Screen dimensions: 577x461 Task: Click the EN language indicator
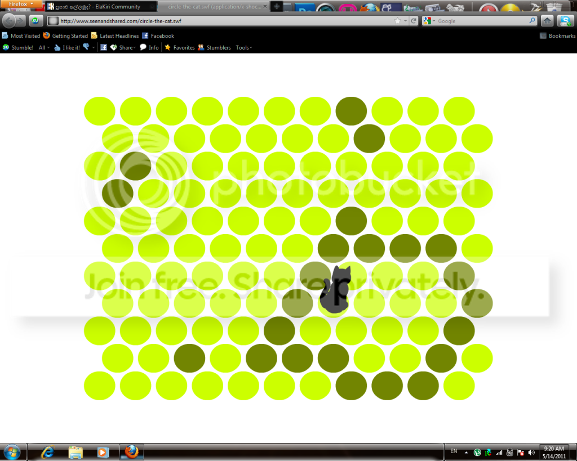coord(454,451)
